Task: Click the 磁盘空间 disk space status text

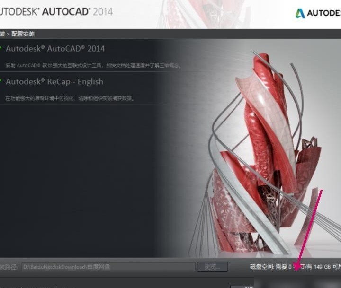Action: 296,267
